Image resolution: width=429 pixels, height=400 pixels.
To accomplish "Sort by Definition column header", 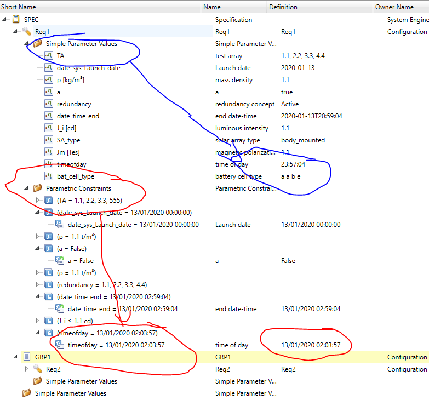I will pos(320,7).
